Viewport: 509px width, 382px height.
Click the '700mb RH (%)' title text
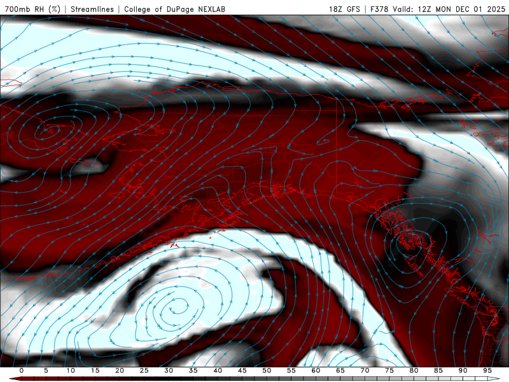(x=33, y=9)
